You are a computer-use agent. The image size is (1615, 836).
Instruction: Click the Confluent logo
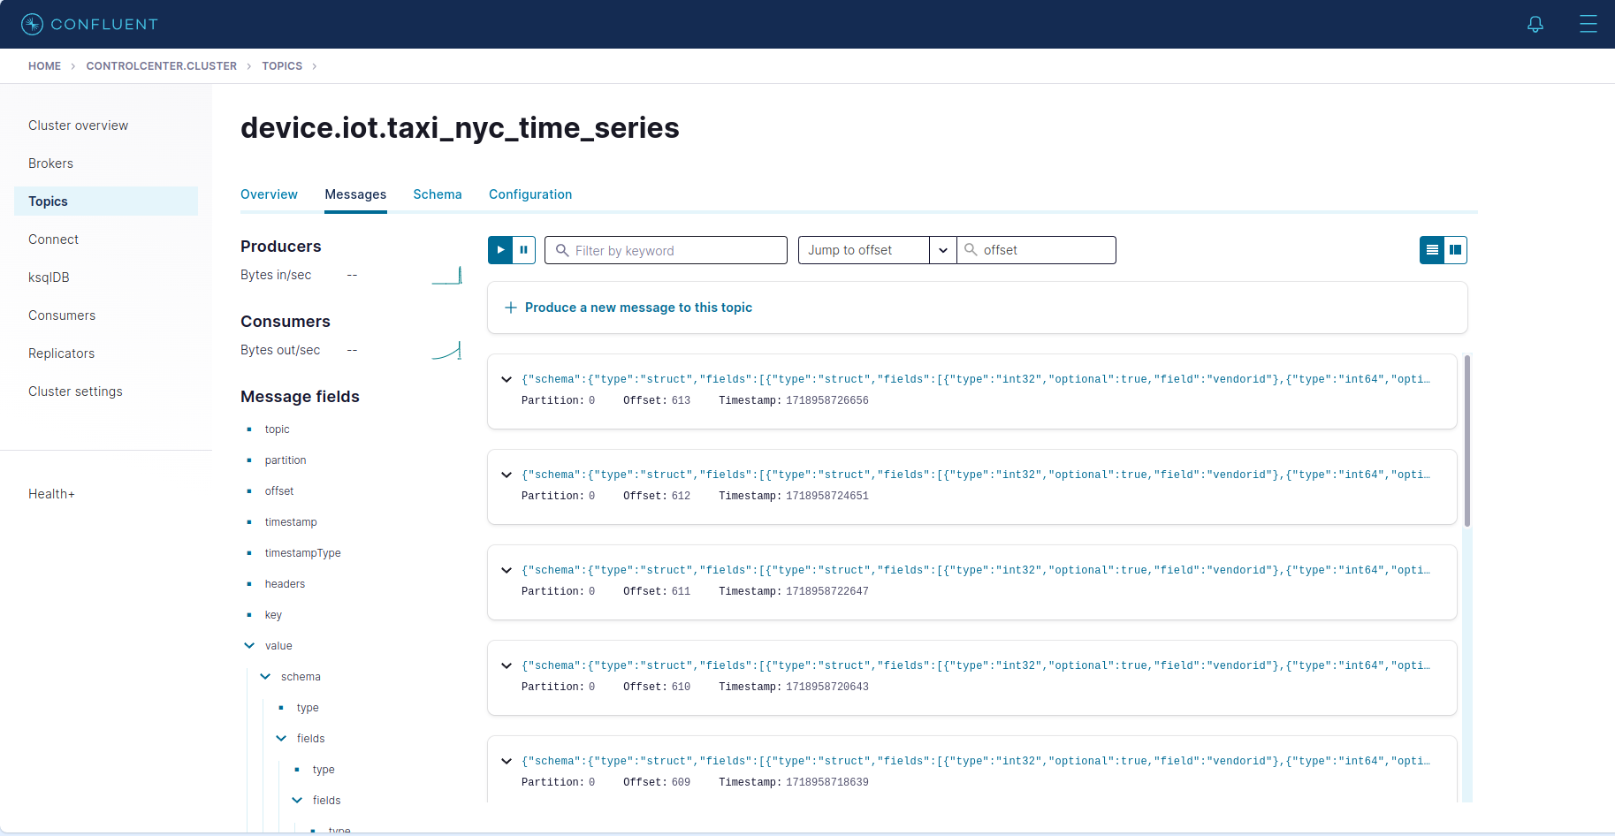(x=89, y=24)
